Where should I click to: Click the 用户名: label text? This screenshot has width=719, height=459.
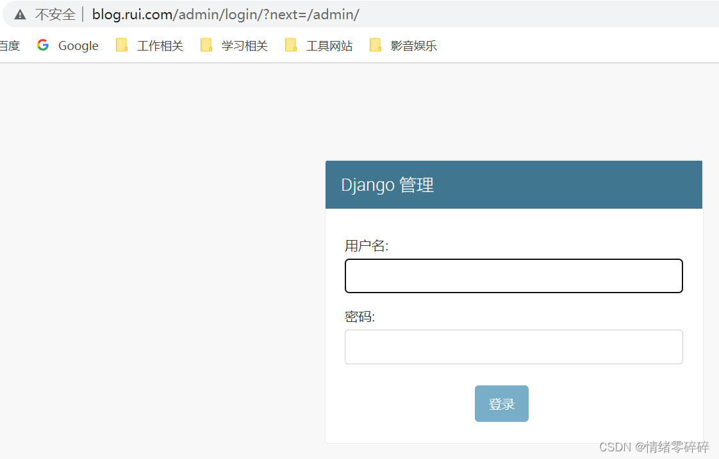tap(367, 246)
